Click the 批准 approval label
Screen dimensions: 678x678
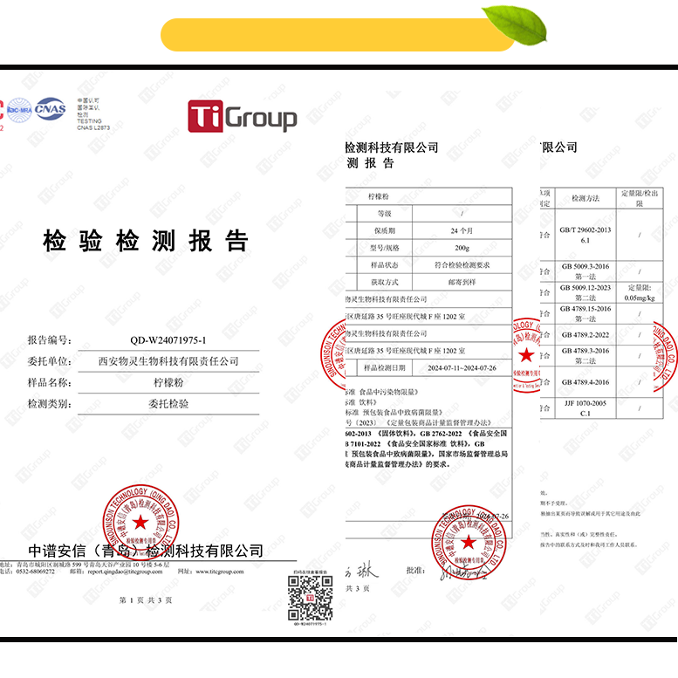point(415,571)
